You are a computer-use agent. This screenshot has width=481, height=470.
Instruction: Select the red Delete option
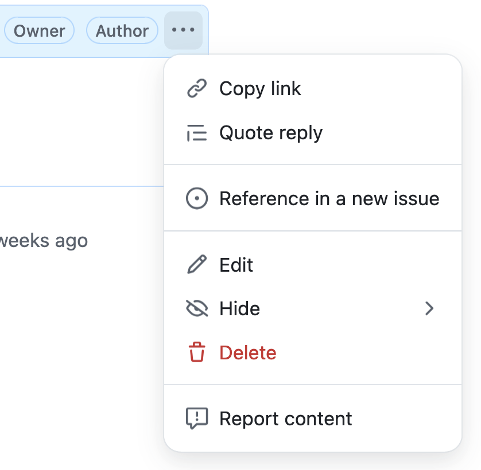pyautogui.click(x=248, y=352)
